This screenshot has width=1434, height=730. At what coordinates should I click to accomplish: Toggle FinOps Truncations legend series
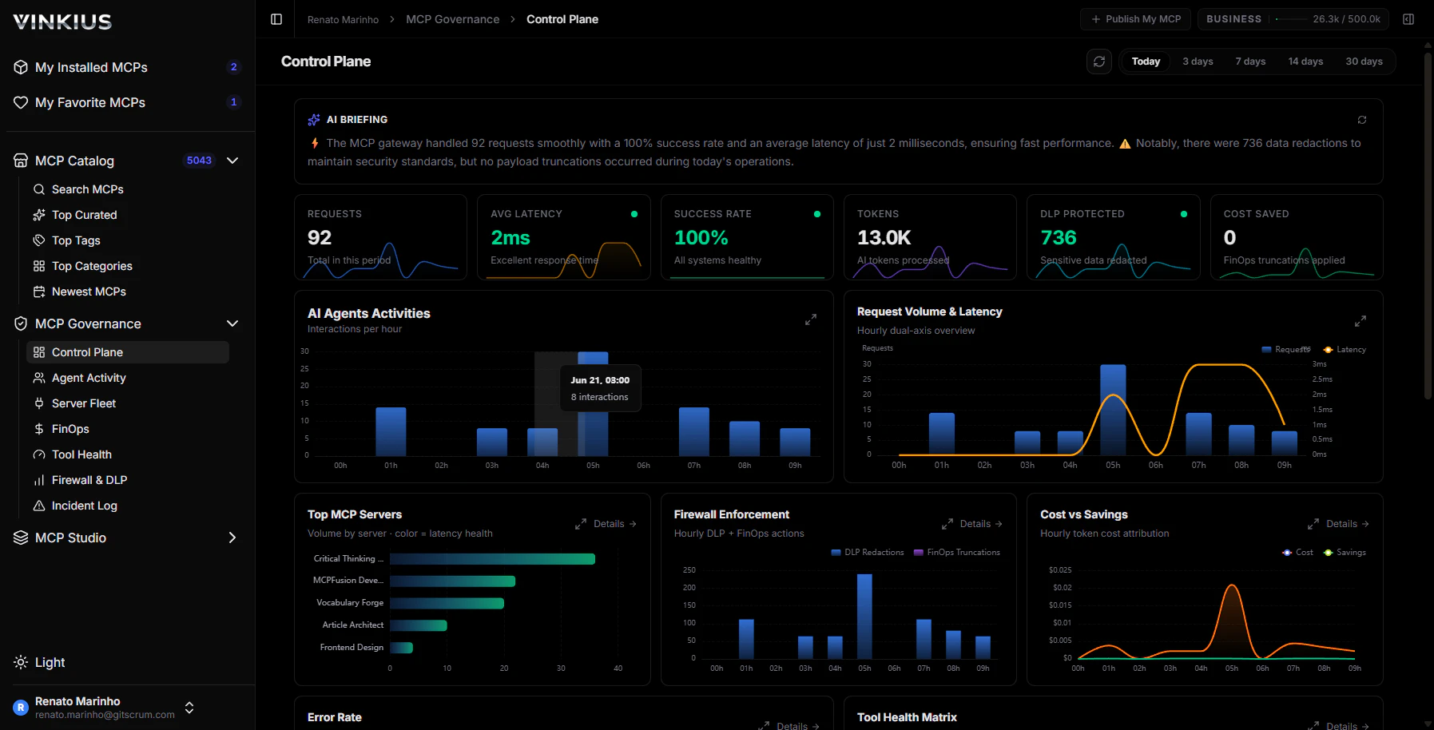(957, 553)
